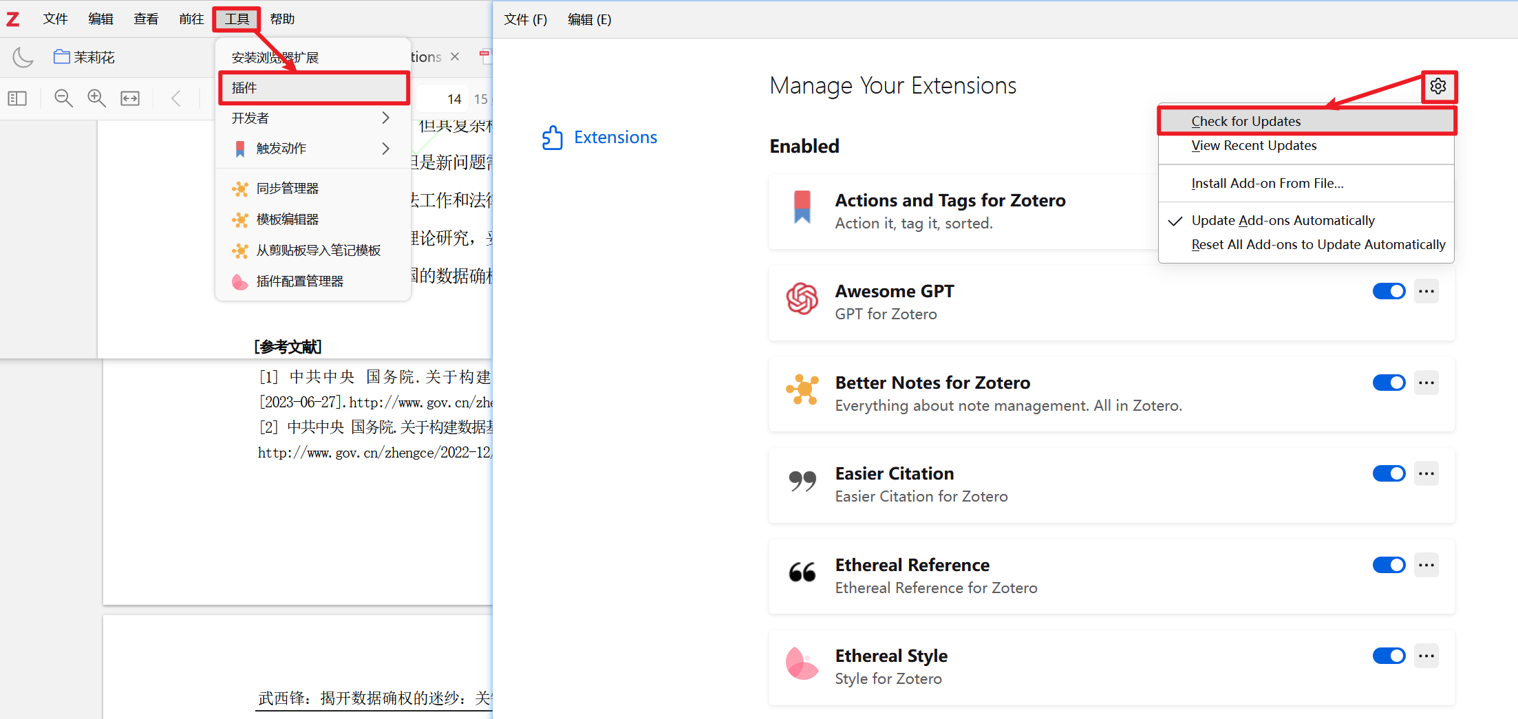
Task: Click the Zotero Z logo icon
Action: point(13,19)
